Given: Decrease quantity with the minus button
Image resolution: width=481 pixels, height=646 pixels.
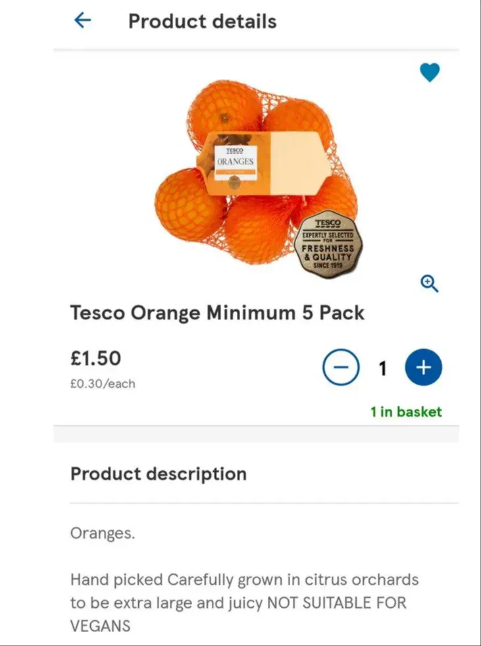Looking at the screenshot, I should 341,368.
